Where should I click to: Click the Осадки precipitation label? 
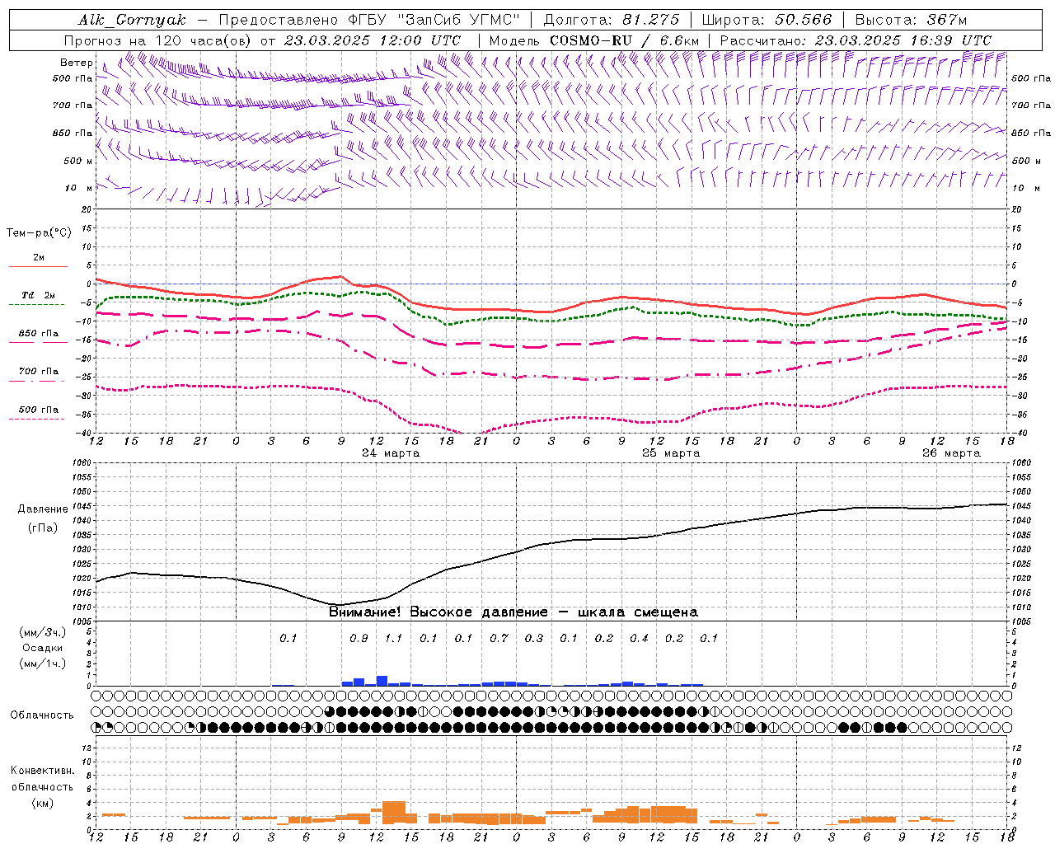click(x=42, y=648)
